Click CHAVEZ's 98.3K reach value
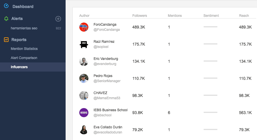The height and width of the screenshot is (140, 257). [x=244, y=96]
